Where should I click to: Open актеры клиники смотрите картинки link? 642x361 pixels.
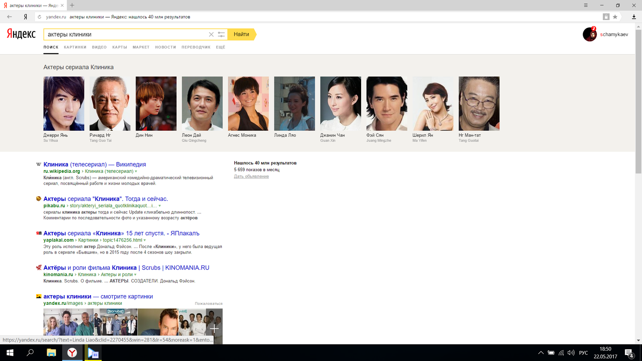[98, 297]
